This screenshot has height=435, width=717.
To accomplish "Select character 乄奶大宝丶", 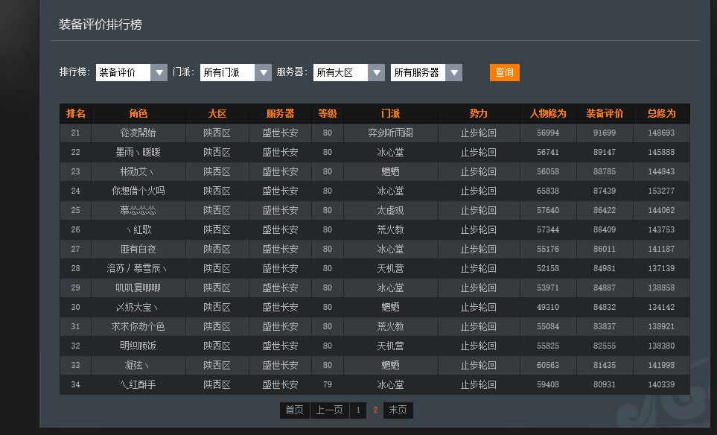I will 137,307.
